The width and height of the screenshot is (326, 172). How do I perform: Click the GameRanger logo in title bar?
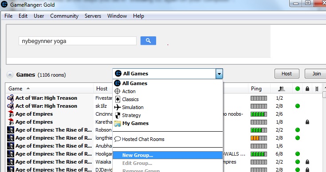click(x=4, y=4)
